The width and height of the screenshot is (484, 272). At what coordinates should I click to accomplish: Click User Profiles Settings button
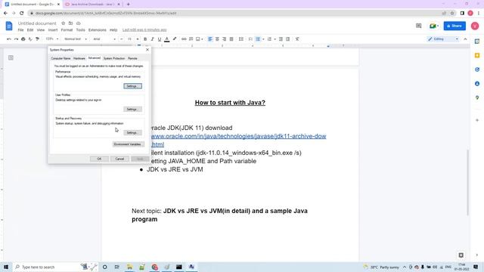tap(133, 109)
